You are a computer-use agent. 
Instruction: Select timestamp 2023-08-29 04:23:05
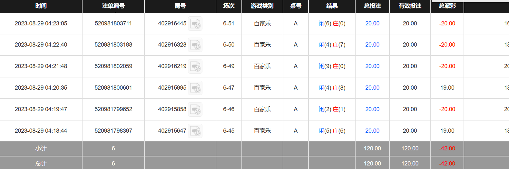click(x=41, y=23)
